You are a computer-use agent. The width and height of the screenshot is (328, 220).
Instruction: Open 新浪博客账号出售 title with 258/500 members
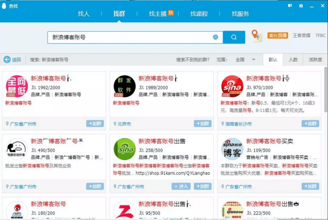pos(162,142)
